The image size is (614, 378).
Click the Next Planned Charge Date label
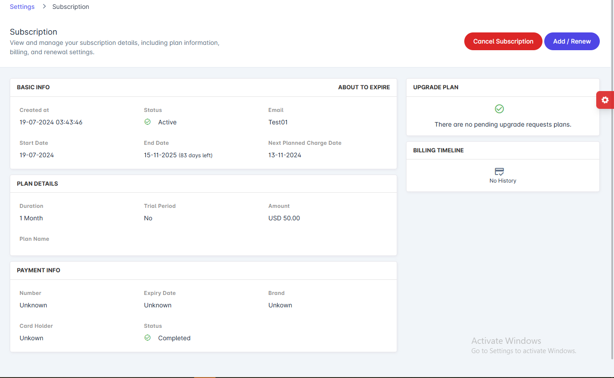(x=305, y=143)
